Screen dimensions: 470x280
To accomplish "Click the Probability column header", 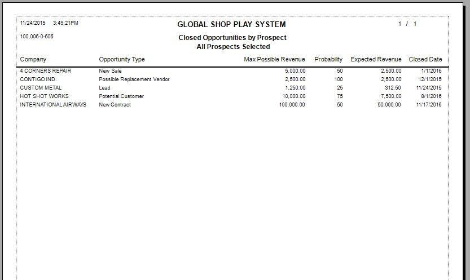I will [x=328, y=60].
